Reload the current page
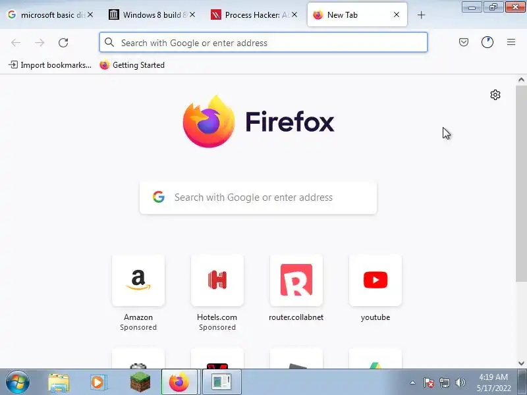527x395 pixels. coord(63,43)
